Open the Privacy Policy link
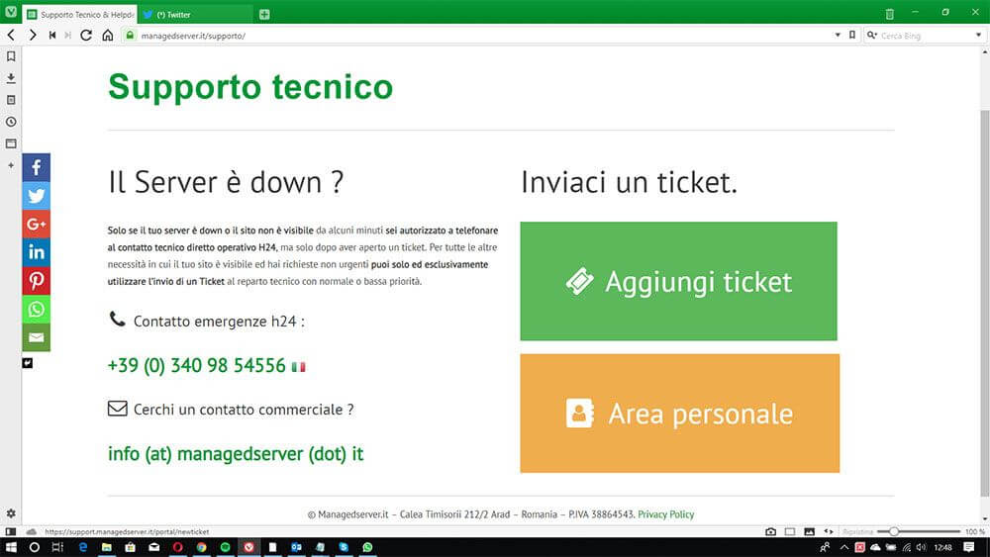Screen dimensions: 990x557 pyautogui.click(x=665, y=514)
